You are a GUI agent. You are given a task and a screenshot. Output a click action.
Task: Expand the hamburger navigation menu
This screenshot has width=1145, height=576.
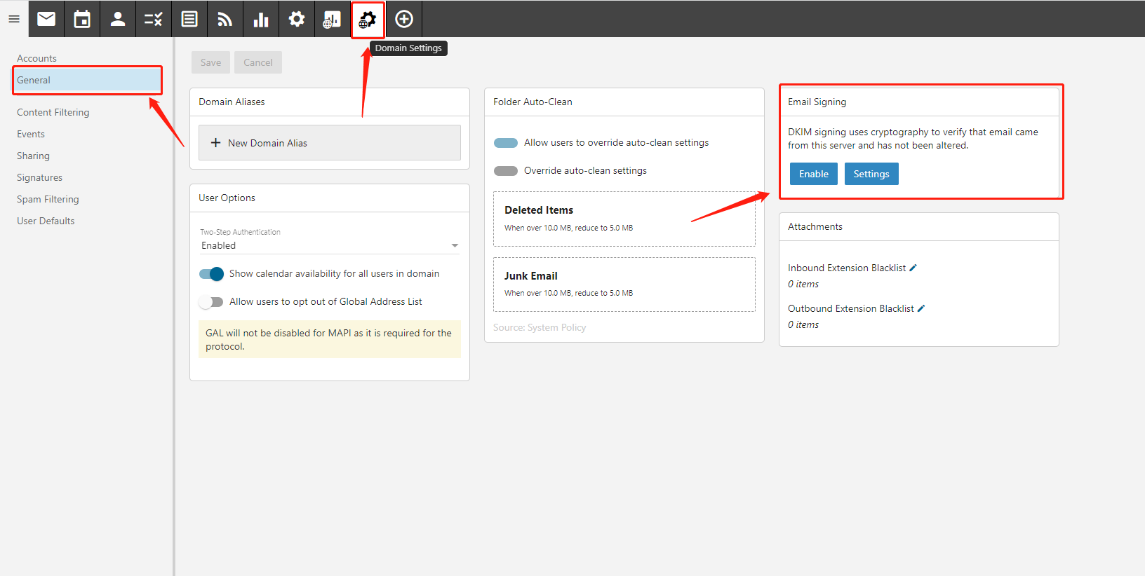[x=14, y=19]
